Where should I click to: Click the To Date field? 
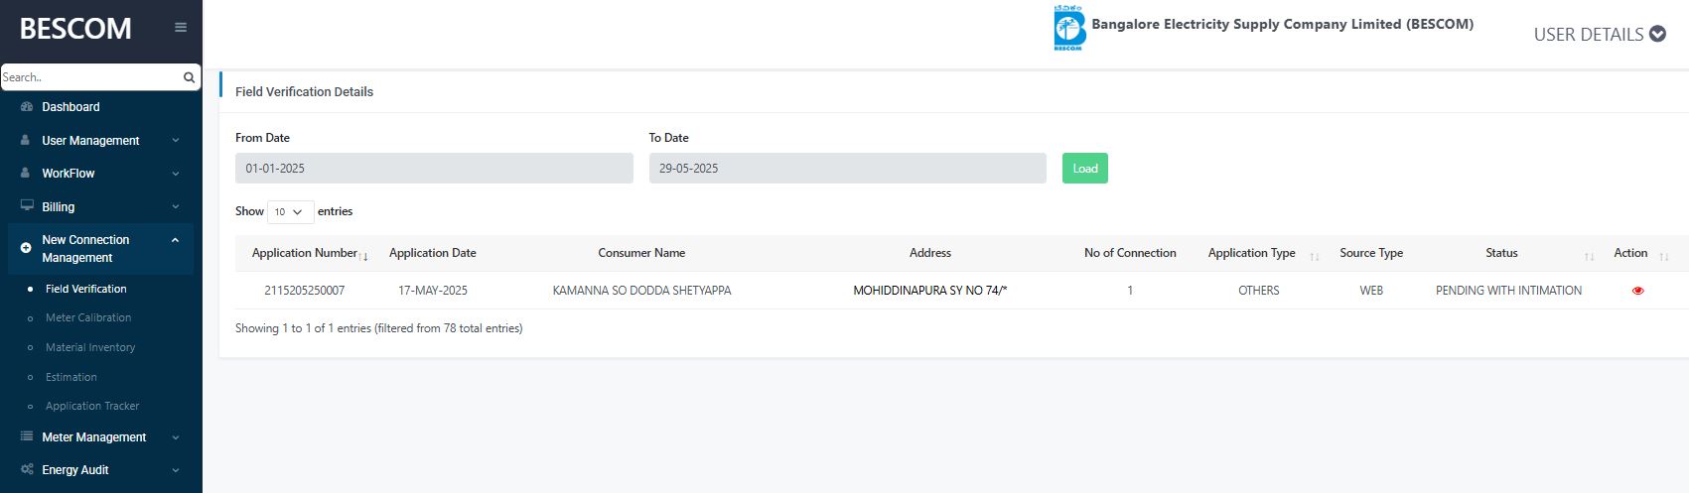pyautogui.click(x=847, y=169)
